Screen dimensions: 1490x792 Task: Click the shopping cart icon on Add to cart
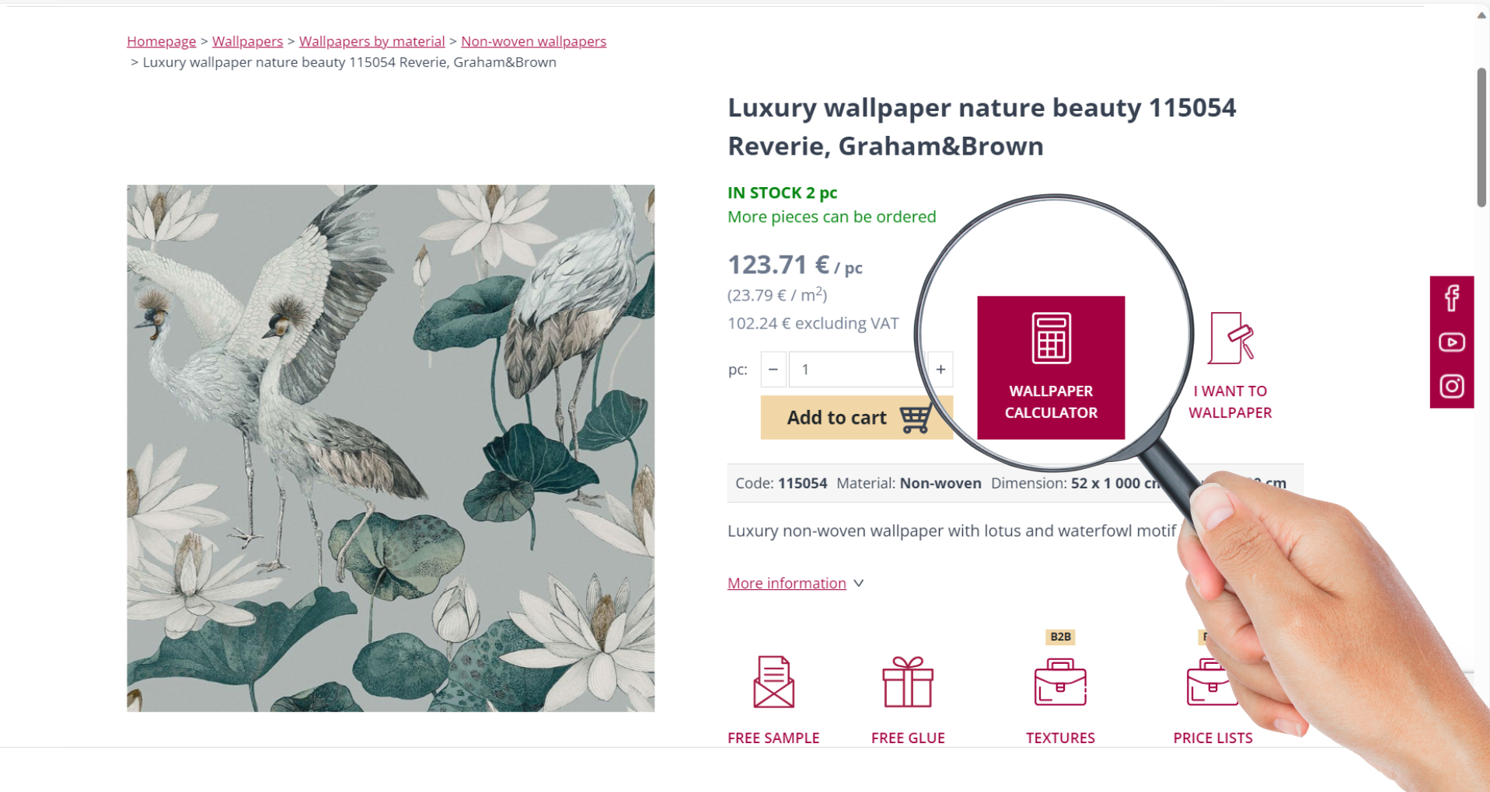click(x=916, y=419)
